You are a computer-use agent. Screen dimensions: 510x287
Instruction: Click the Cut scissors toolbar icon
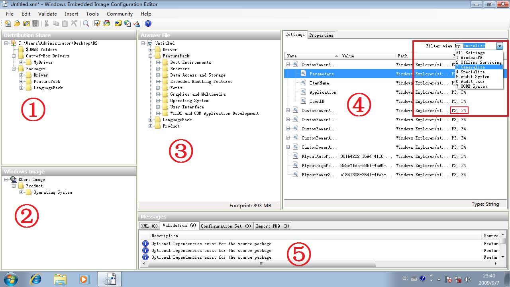click(47, 24)
